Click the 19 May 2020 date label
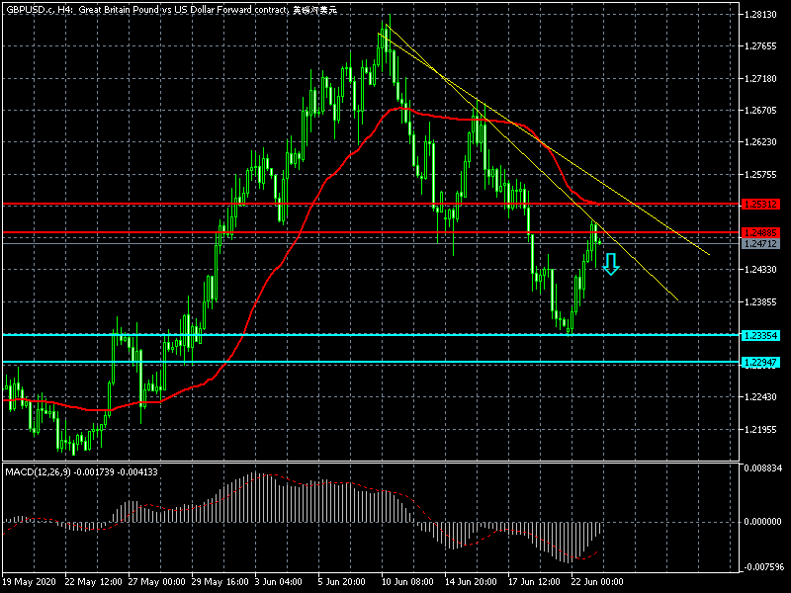The image size is (791, 593). point(29,581)
